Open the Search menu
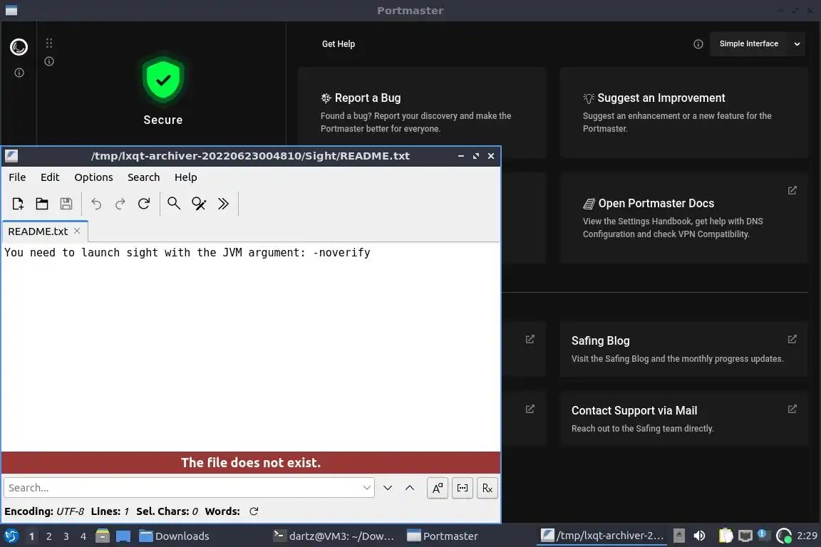821x547 pixels. 143,177
